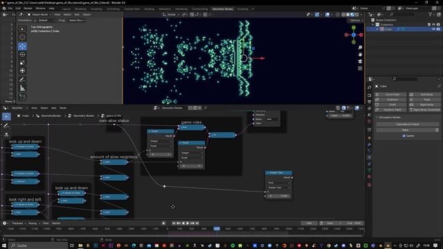Select the Annotate tool in viewport toolbar
Screen dimensions: 443x249
pos(22,80)
